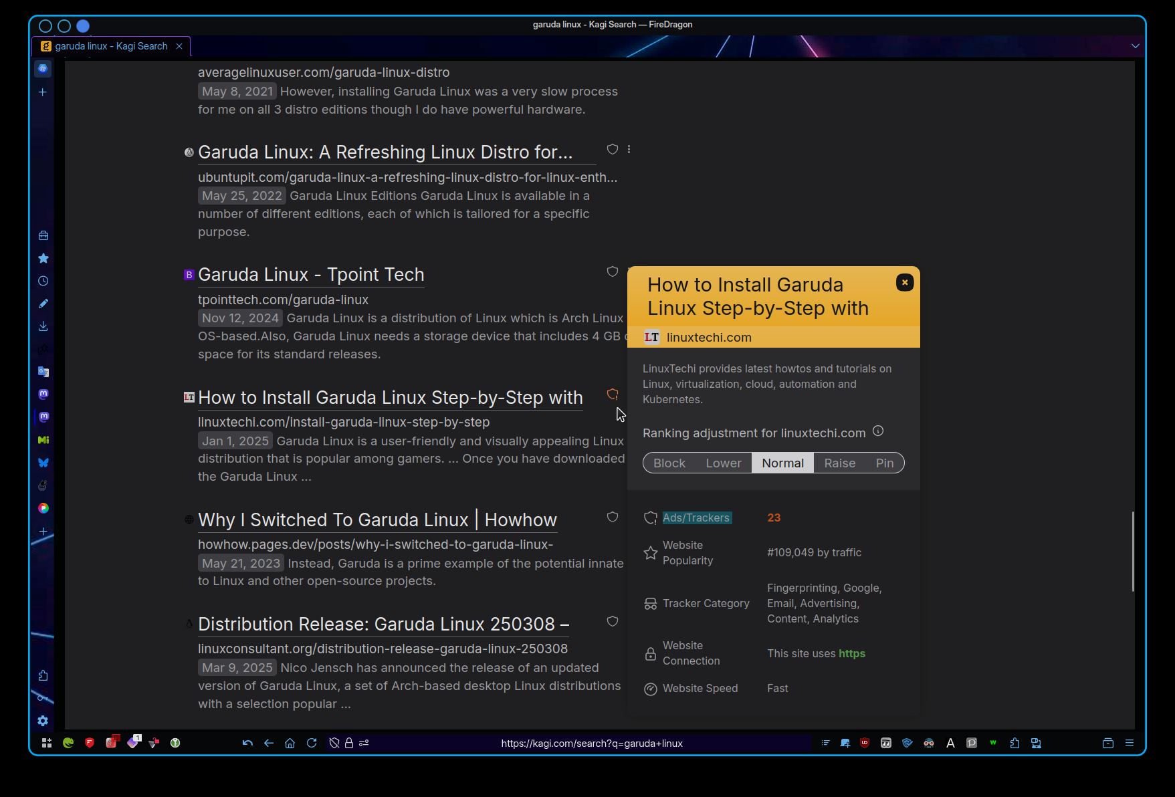Open linuxtechi.com link in popup header
Viewport: 1175px width, 797px height.
[709, 338]
